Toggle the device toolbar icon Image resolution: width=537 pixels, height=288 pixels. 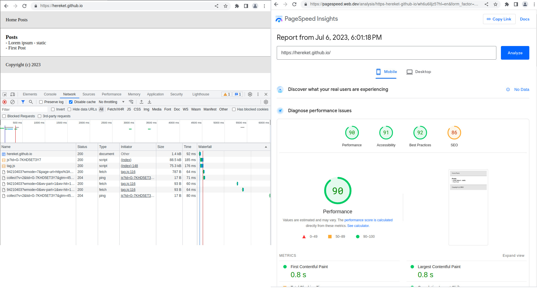click(x=13, y=94)
